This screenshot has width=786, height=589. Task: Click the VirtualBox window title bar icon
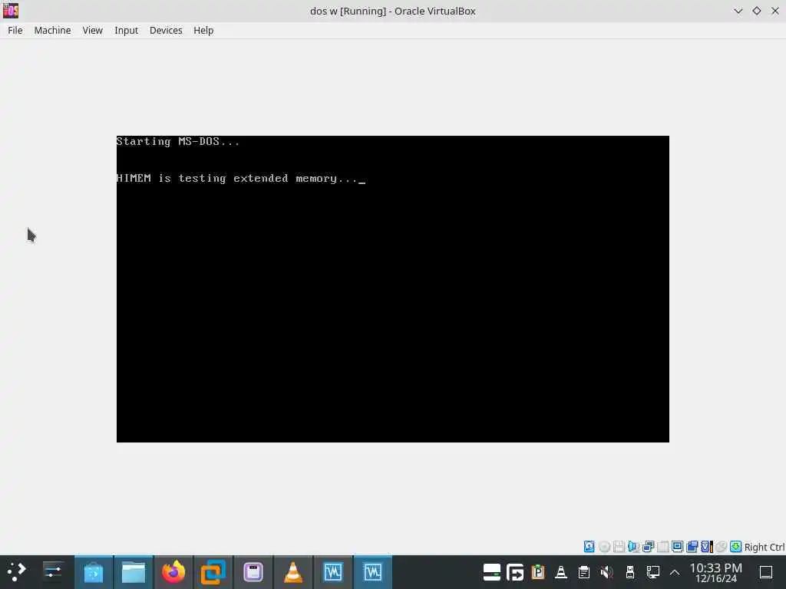11,11
